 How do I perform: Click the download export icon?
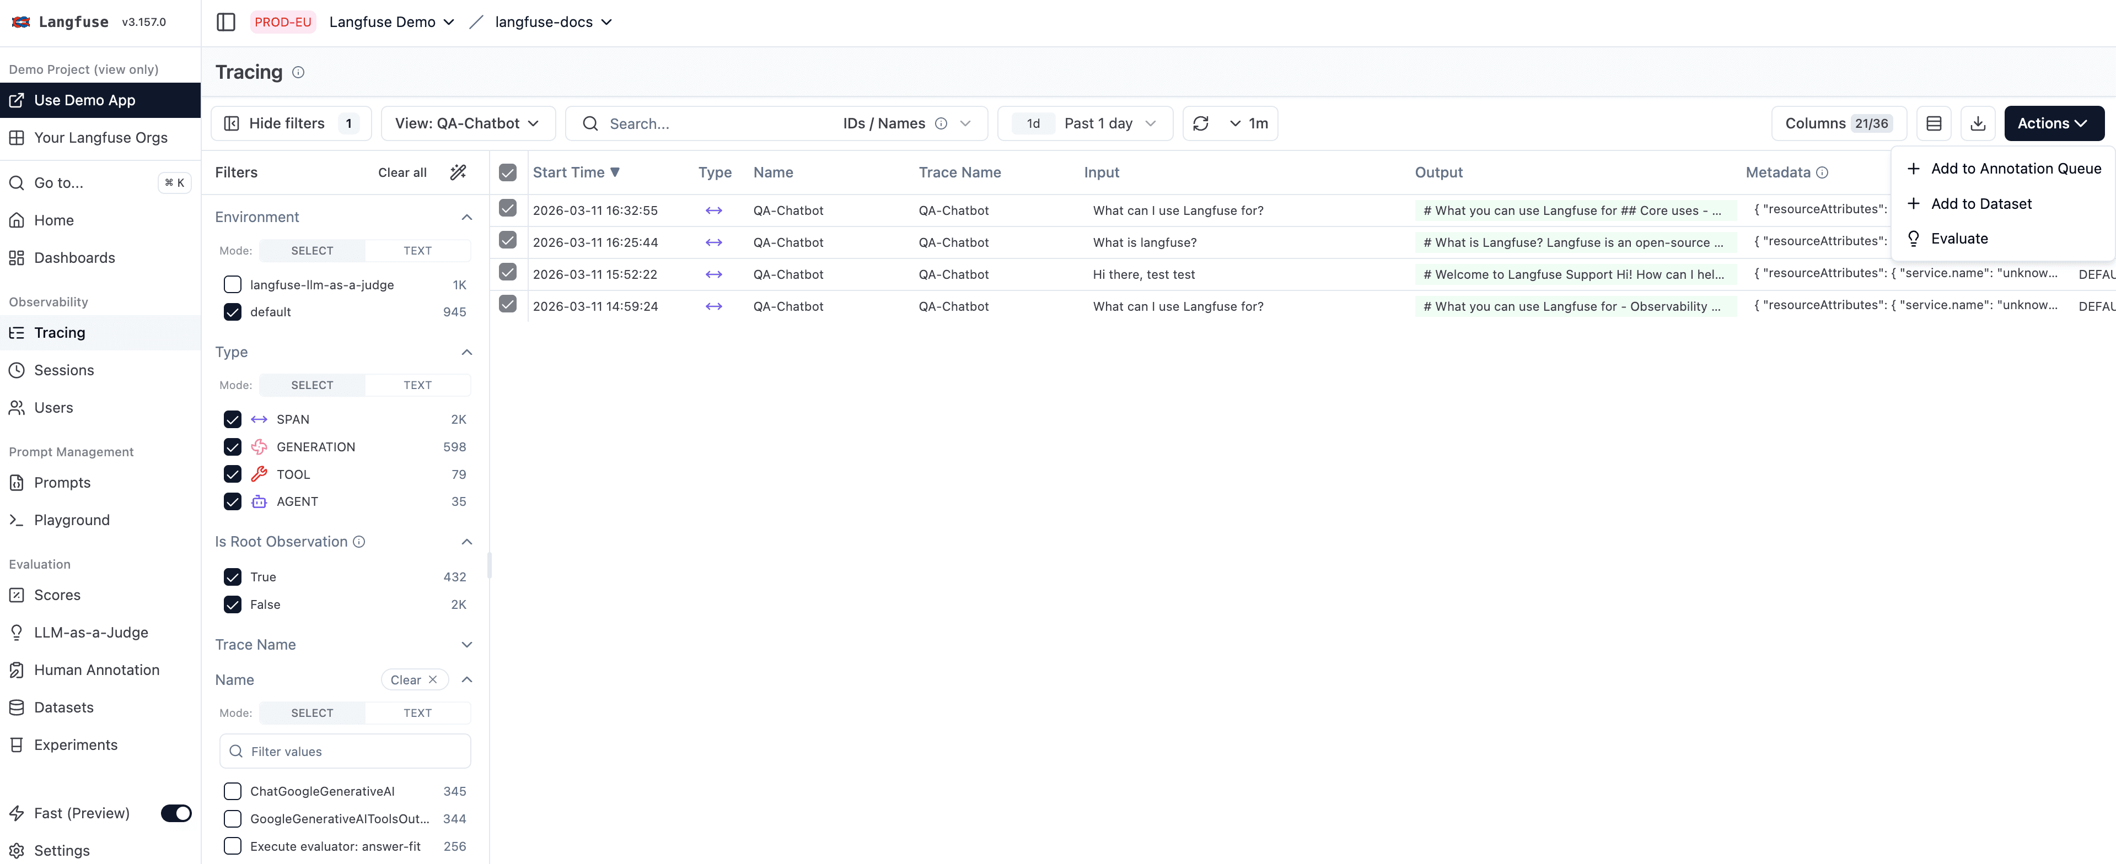[1978, 123]
